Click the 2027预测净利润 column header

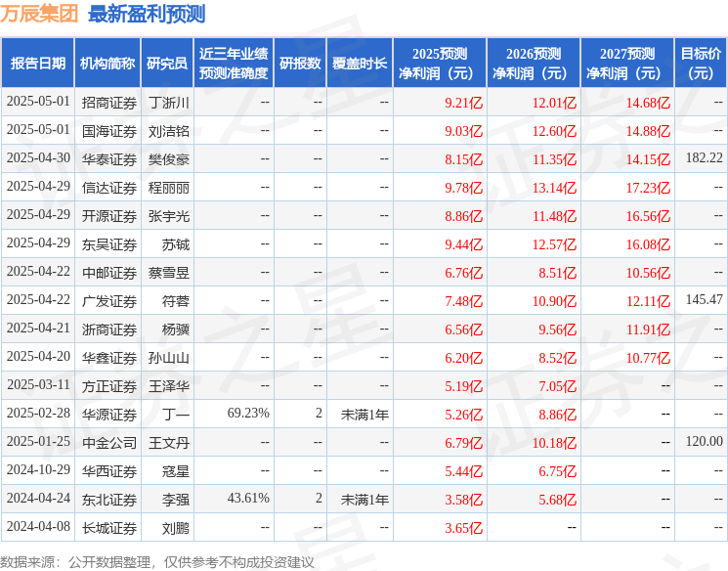tap(627, 64)
